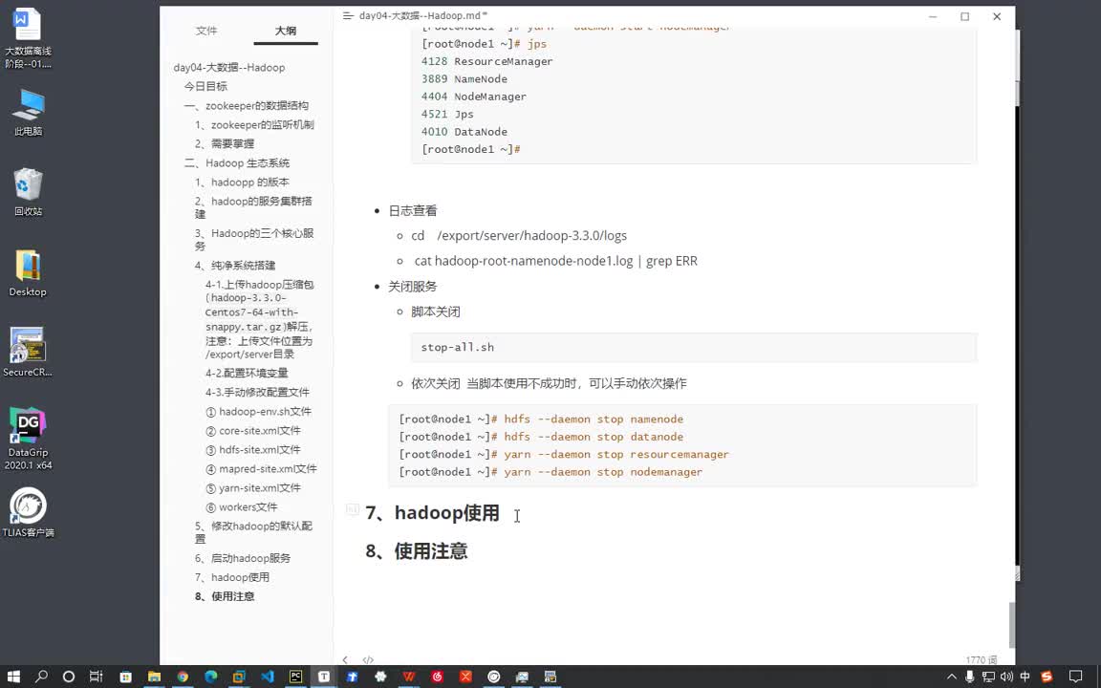1101x688 pixels.
Task: Jump to 1、hadoopp 的版本 in outline
Action: [x=242, y=182]
